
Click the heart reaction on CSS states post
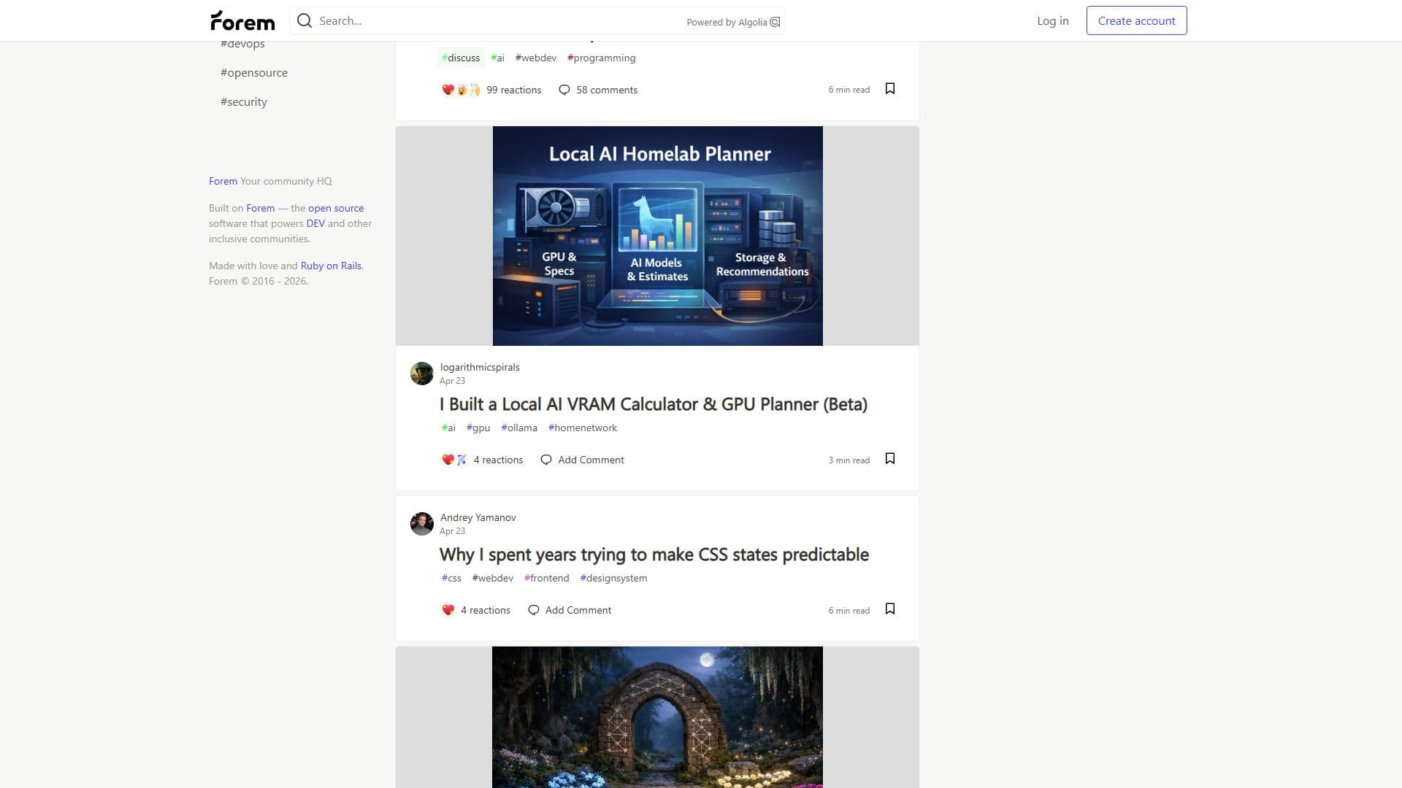(x=448, y=610)
